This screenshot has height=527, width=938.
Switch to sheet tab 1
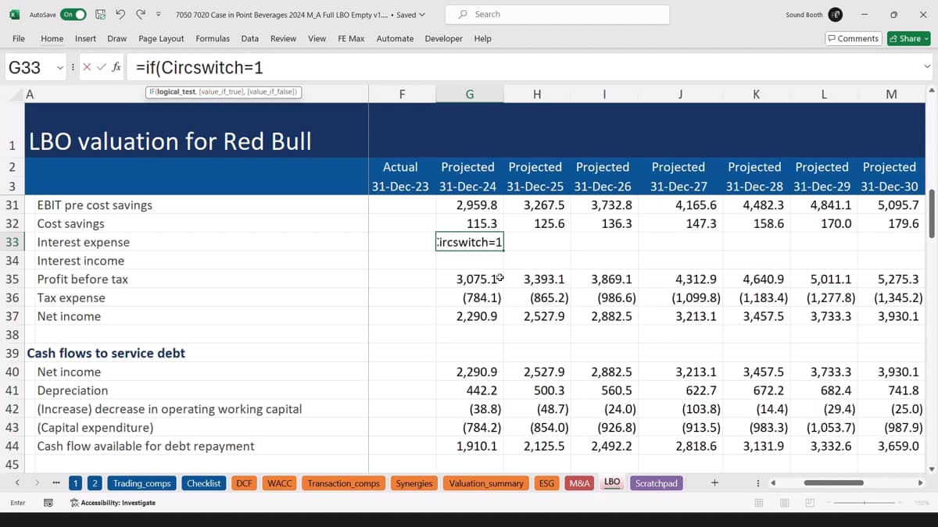point(75,483)
